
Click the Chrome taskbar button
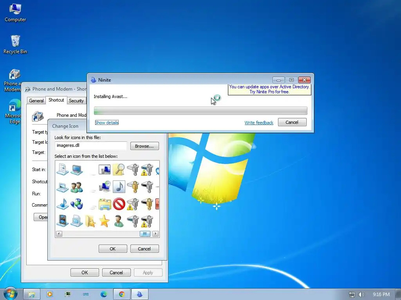tap(122, 295)
